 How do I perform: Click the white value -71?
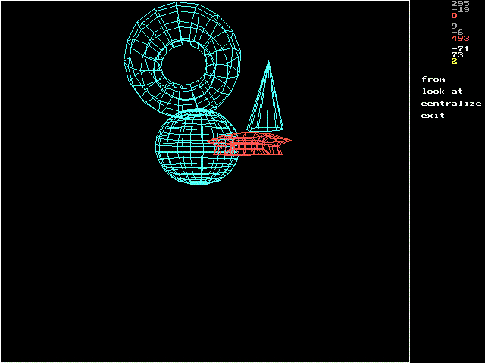click(460, 48)
